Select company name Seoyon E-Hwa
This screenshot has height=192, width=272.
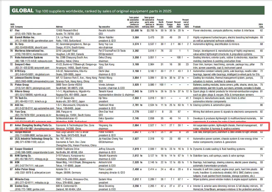[23, 65]
